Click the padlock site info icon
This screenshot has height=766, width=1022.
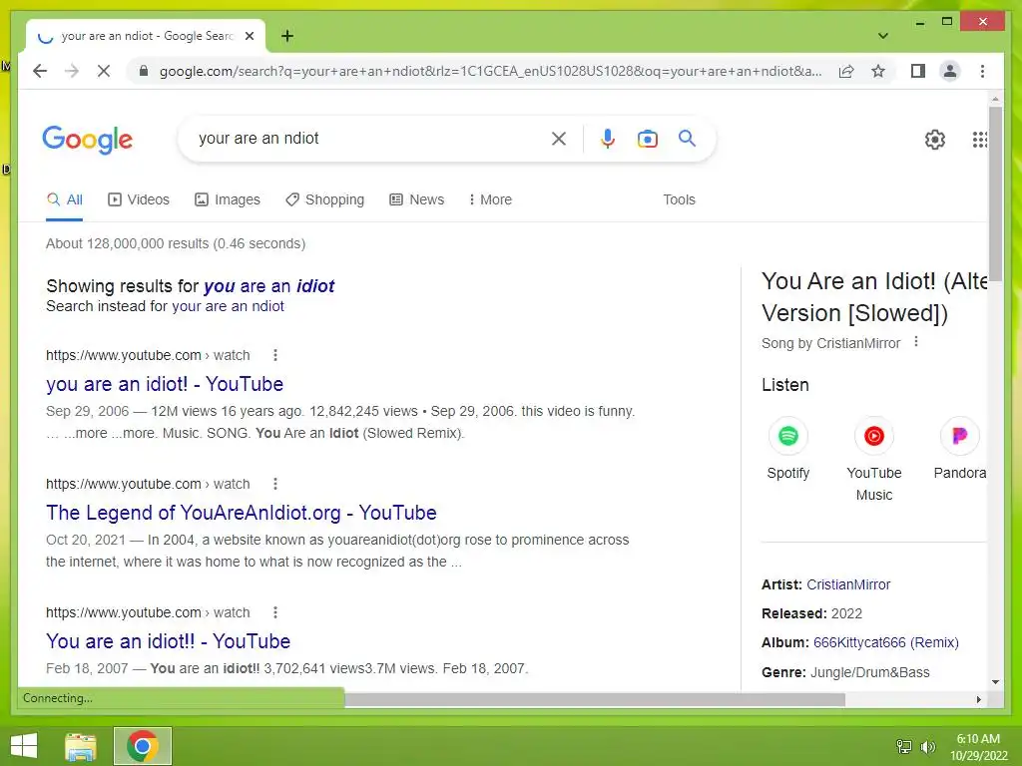point(144,71)
